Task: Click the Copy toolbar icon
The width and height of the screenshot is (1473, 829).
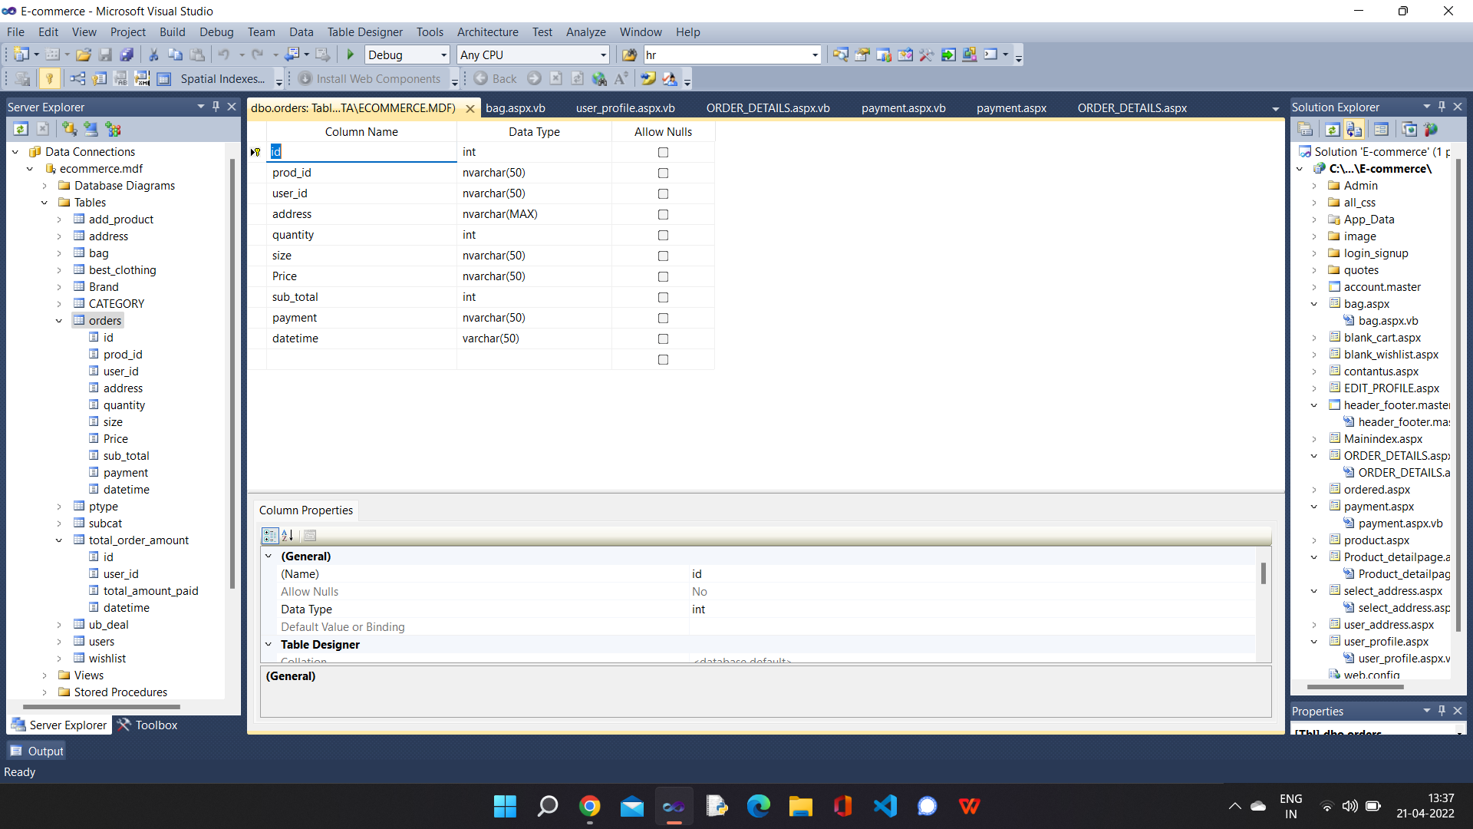Action: (x=175, y=54)
